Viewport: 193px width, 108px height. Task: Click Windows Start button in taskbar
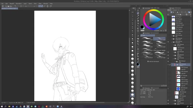click(x=2, y=106)
